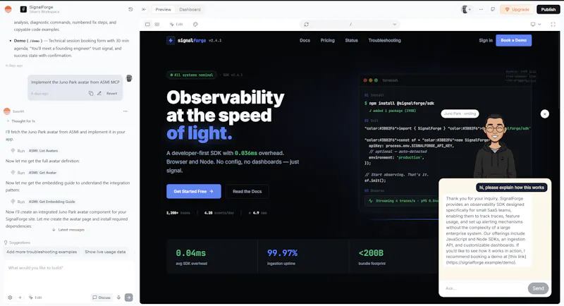Open chat settings gear icon
Screen dimensions: 564x306
[x=10, y=298]
